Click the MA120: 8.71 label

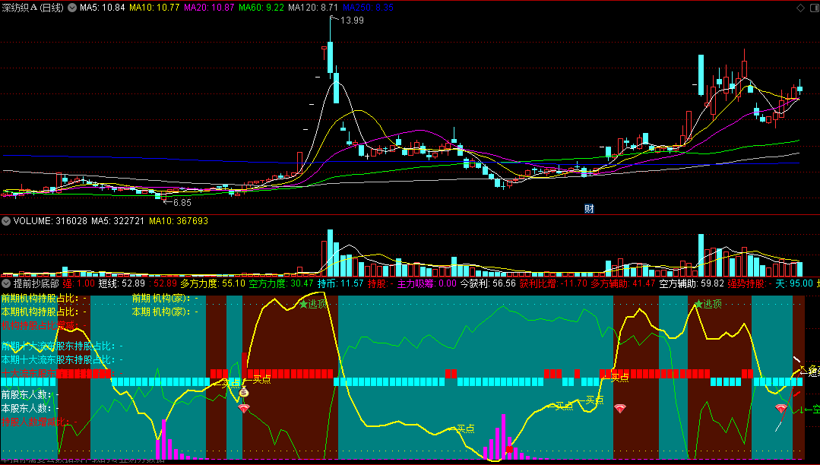[313, 8]
